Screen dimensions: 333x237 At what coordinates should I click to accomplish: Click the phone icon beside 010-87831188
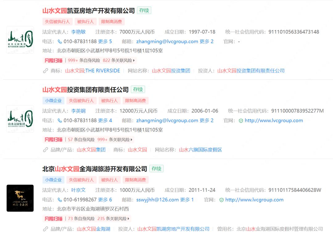(60, 41)
